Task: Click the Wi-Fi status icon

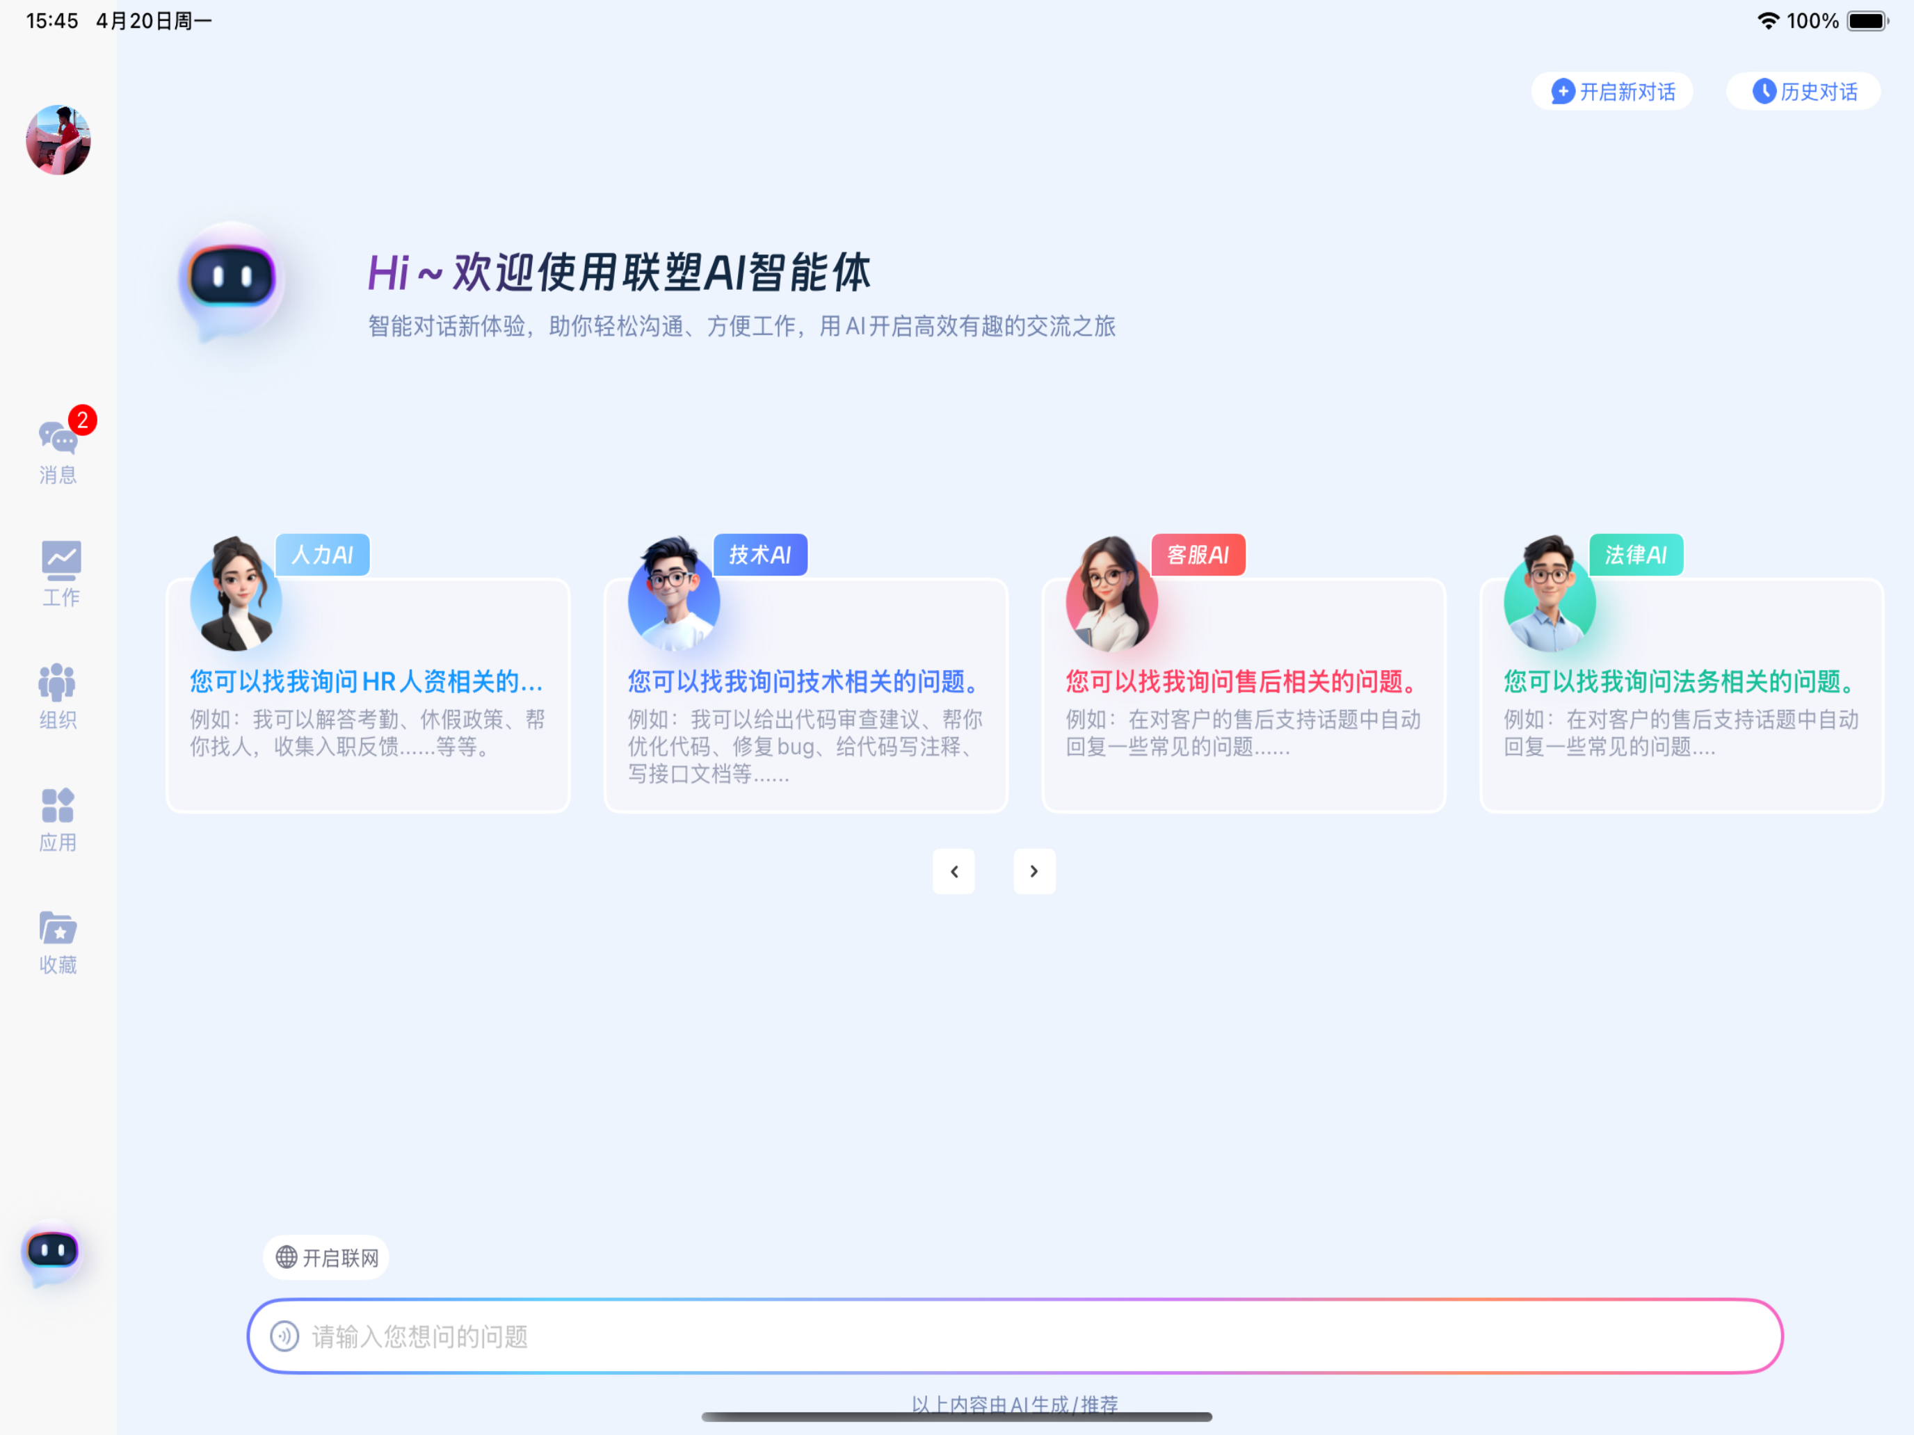Action: click(1768, 21)
